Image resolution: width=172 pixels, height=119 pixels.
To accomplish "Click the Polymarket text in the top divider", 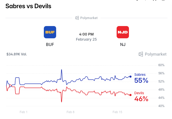I will 89,18.
